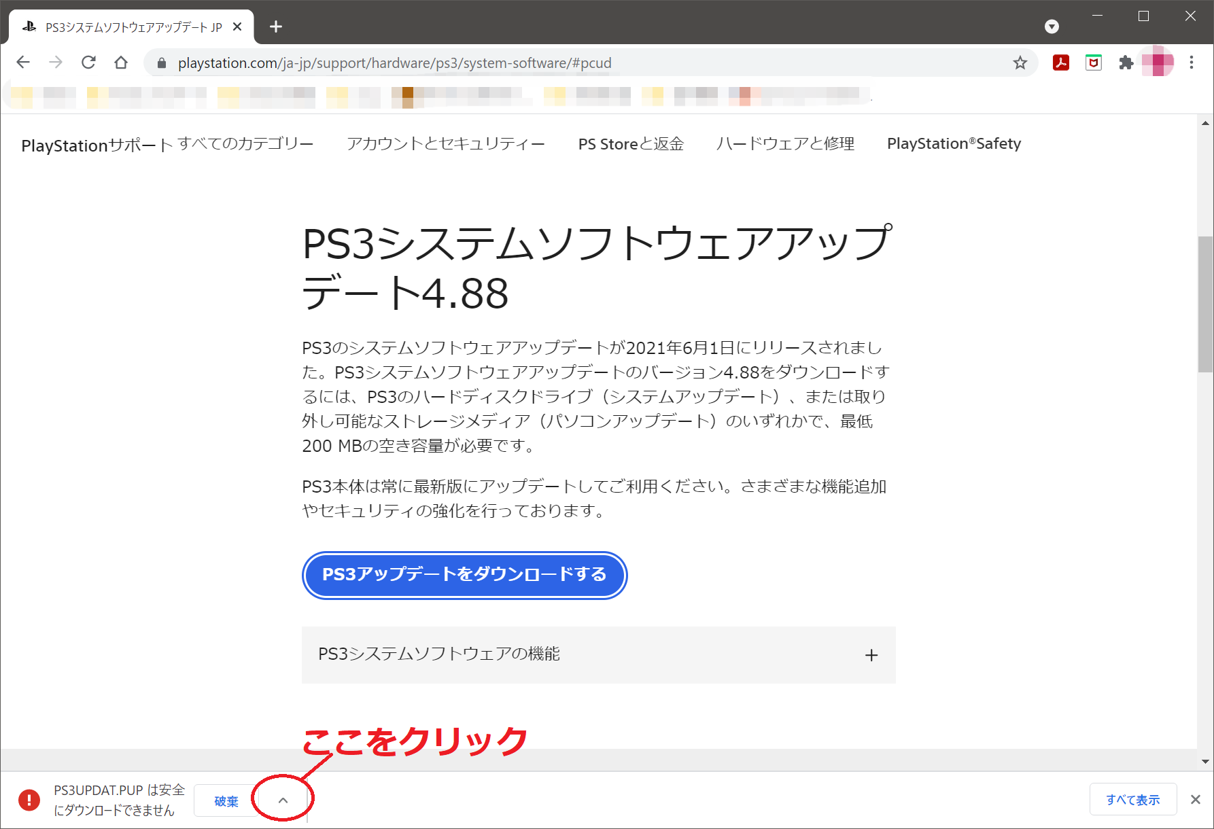Click the download warning icon

pyautogui.click(x=29, y=800)
